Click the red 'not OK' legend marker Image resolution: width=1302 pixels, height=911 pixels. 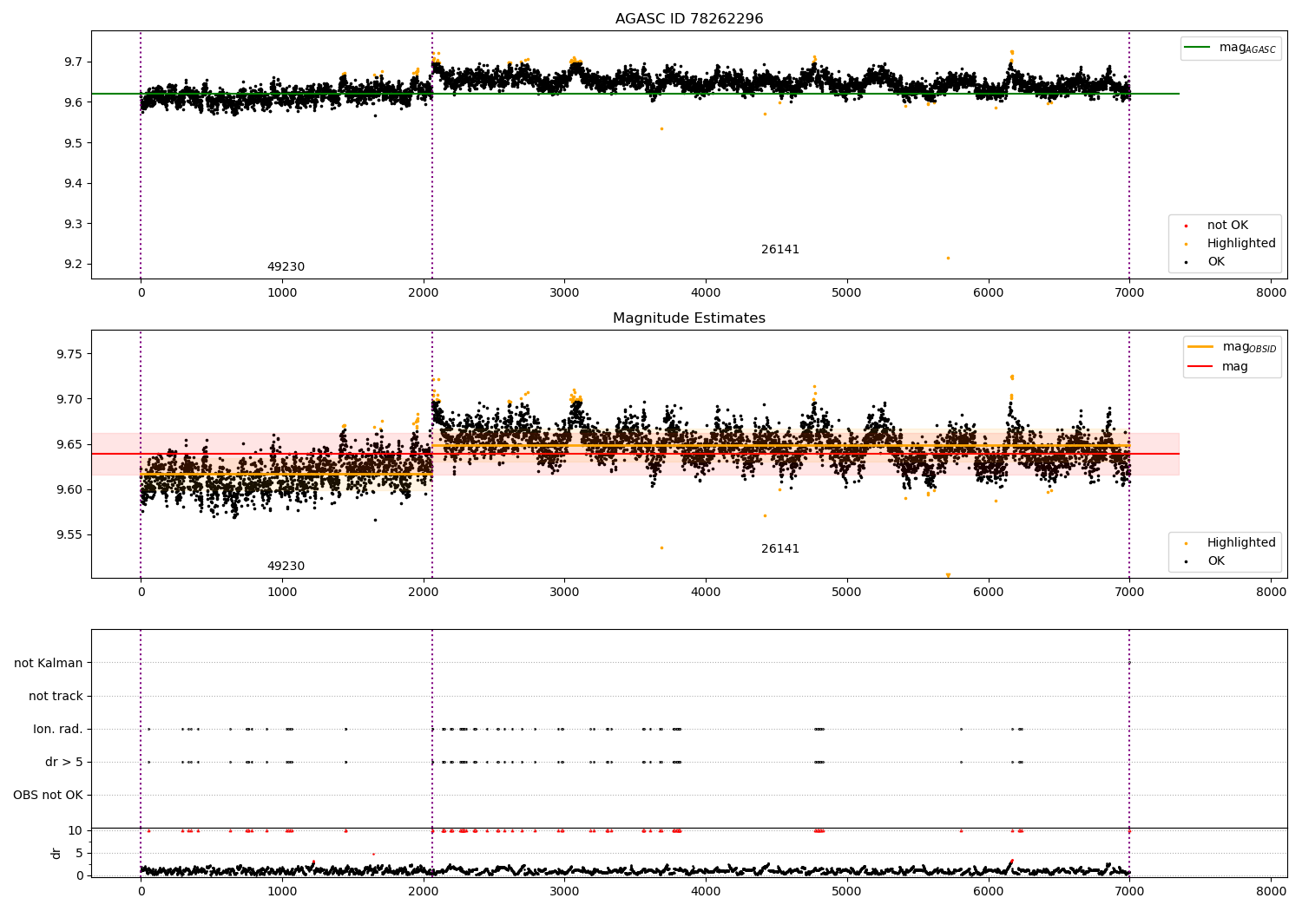[x=1186, y=226]
